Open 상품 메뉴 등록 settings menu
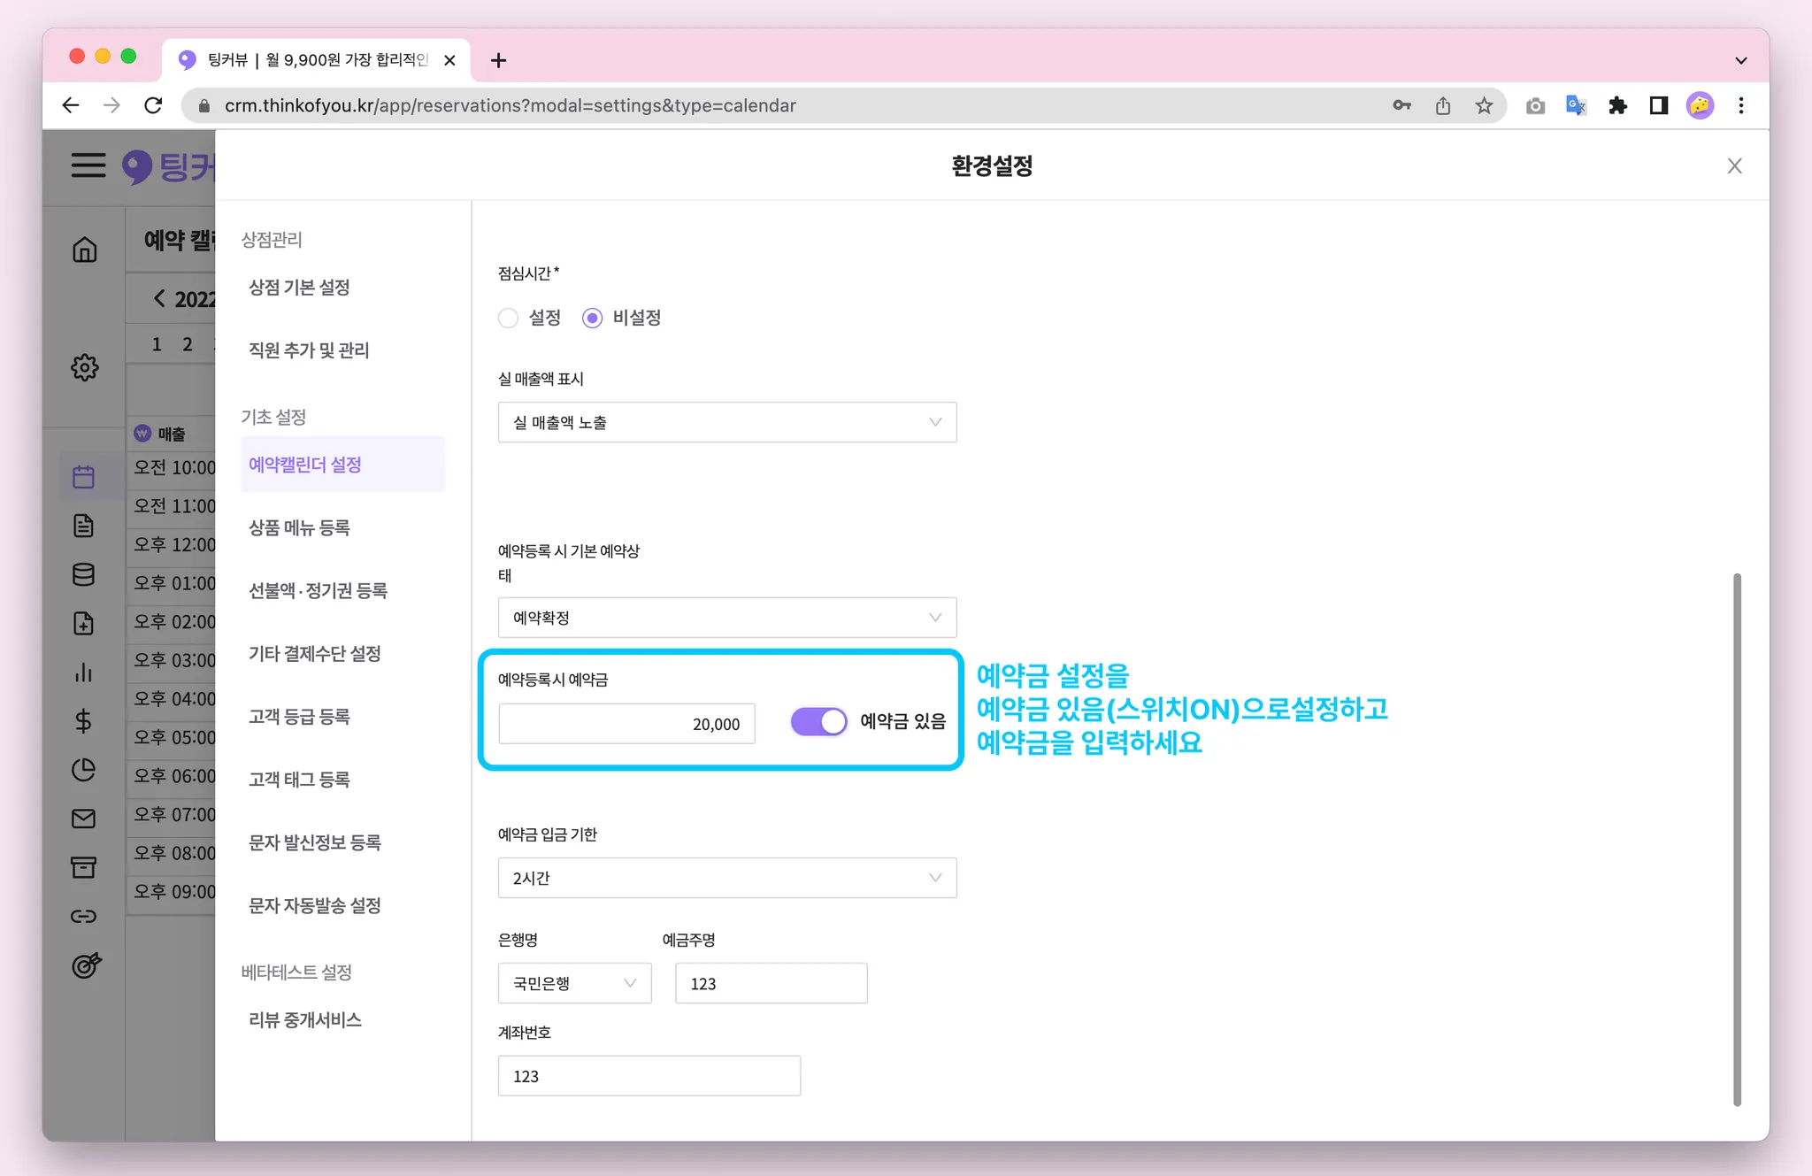This screenshot has height=1176, width=1812. 299,527
